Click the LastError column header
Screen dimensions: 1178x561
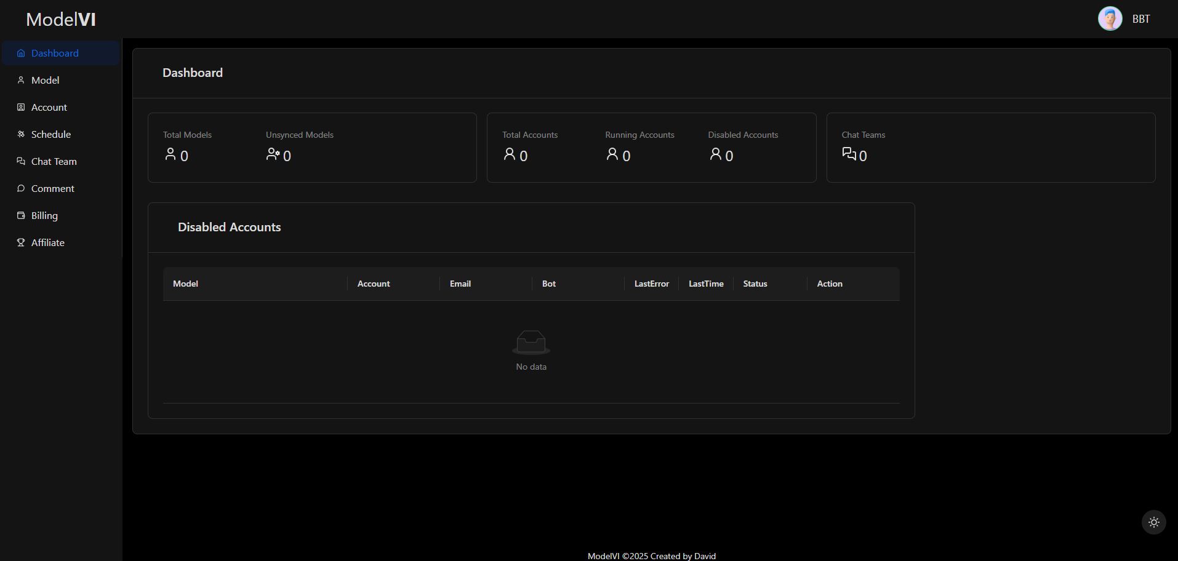(x=651, y=284)
